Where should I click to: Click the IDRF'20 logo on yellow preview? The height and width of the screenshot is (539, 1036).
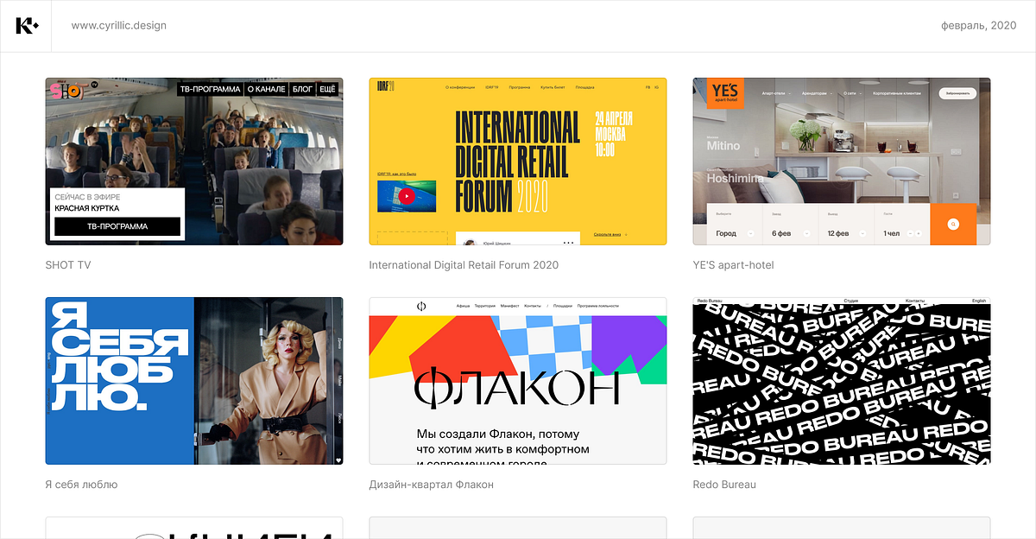click(386, 86)
